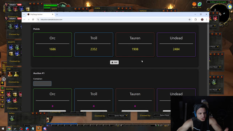233x131 pixels.
Task: Click Undead score 2484
Action: tap(176, 49)
